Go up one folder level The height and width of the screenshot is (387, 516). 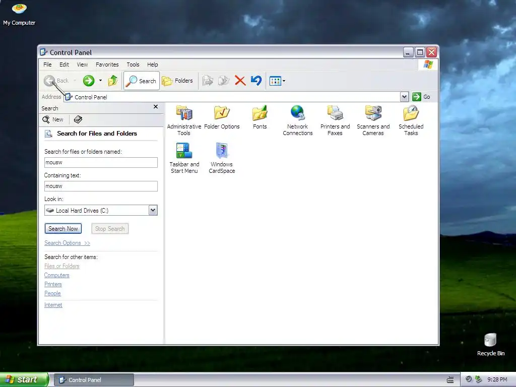click(113, 81)
